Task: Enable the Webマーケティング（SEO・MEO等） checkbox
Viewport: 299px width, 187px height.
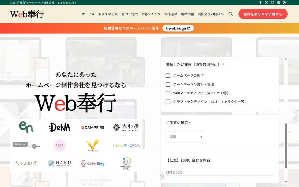Action: point(168,93)
